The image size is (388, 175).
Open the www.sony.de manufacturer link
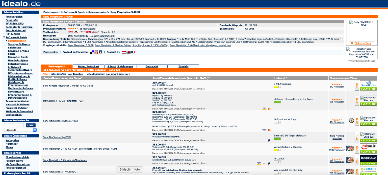(x=81, y=36)
